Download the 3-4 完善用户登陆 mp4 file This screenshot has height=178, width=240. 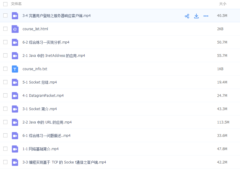tap(196, 16)
